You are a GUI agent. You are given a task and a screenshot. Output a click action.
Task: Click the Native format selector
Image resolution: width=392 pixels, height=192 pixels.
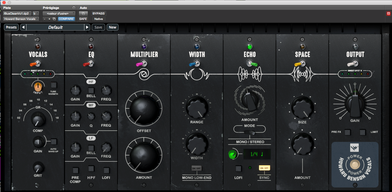98,19
